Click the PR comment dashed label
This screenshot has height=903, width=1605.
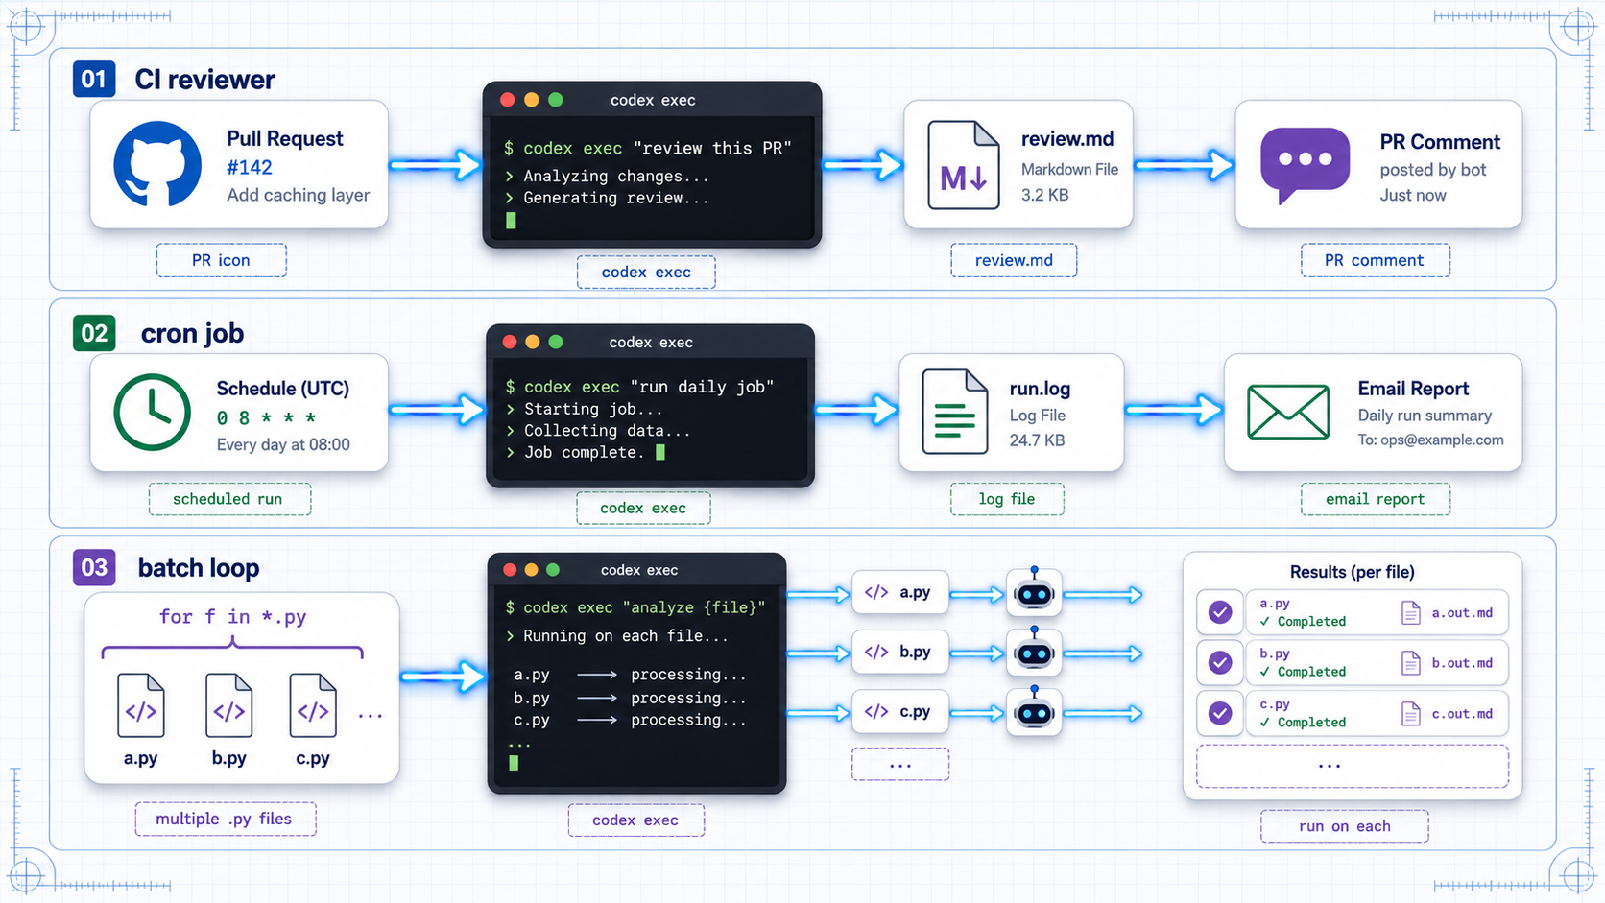click(1375, 260)
